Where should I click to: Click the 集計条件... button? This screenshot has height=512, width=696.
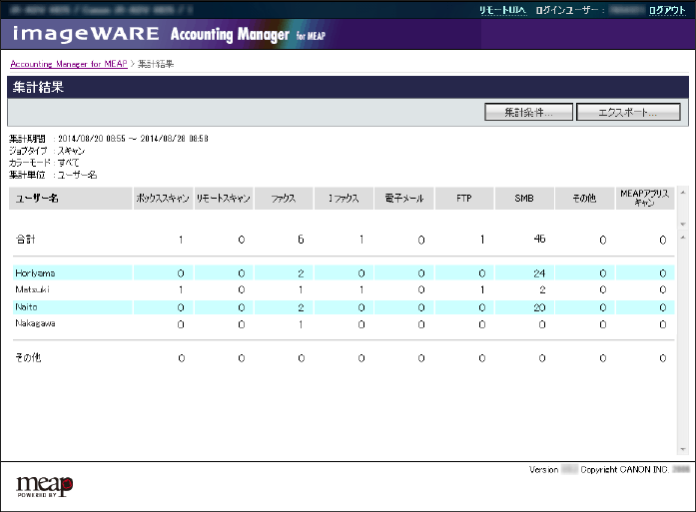click(527, 113)
